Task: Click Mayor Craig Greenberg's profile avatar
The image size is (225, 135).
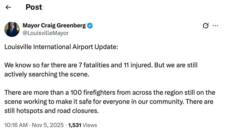Action: coord(12,29)
